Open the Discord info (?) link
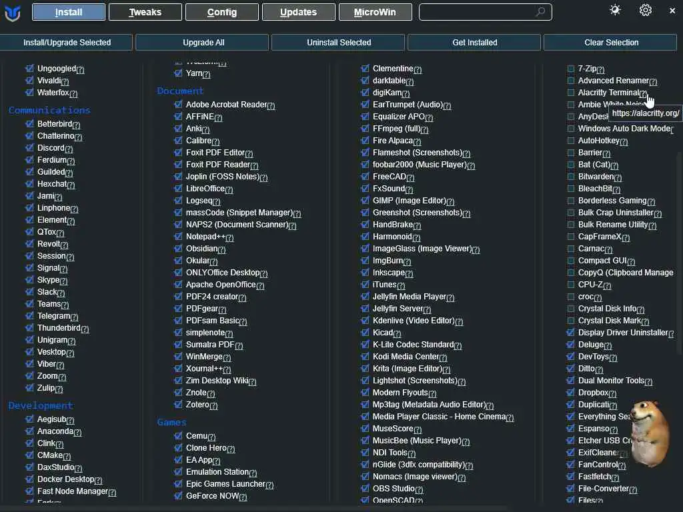683x512 pixels. [69, 149]
